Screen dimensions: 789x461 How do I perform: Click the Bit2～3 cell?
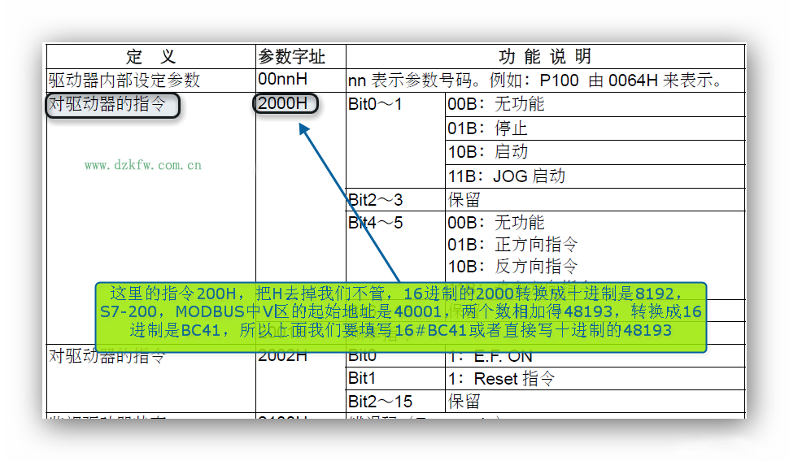[375, 200]
